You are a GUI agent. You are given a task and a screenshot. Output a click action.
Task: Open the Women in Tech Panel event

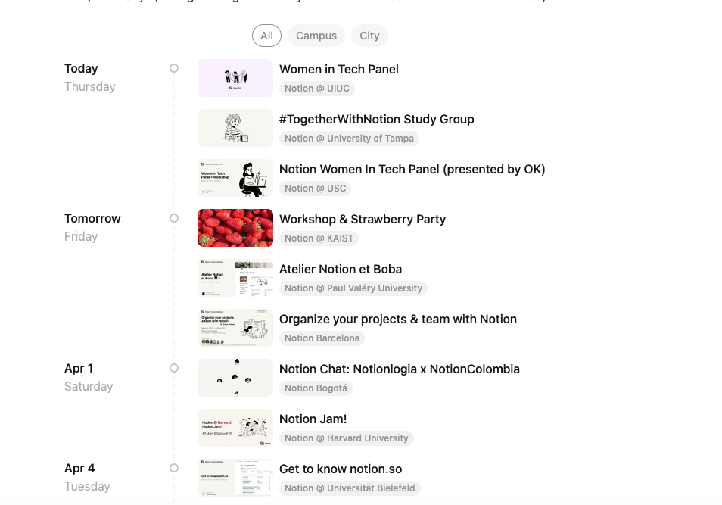tap(339, 69)
